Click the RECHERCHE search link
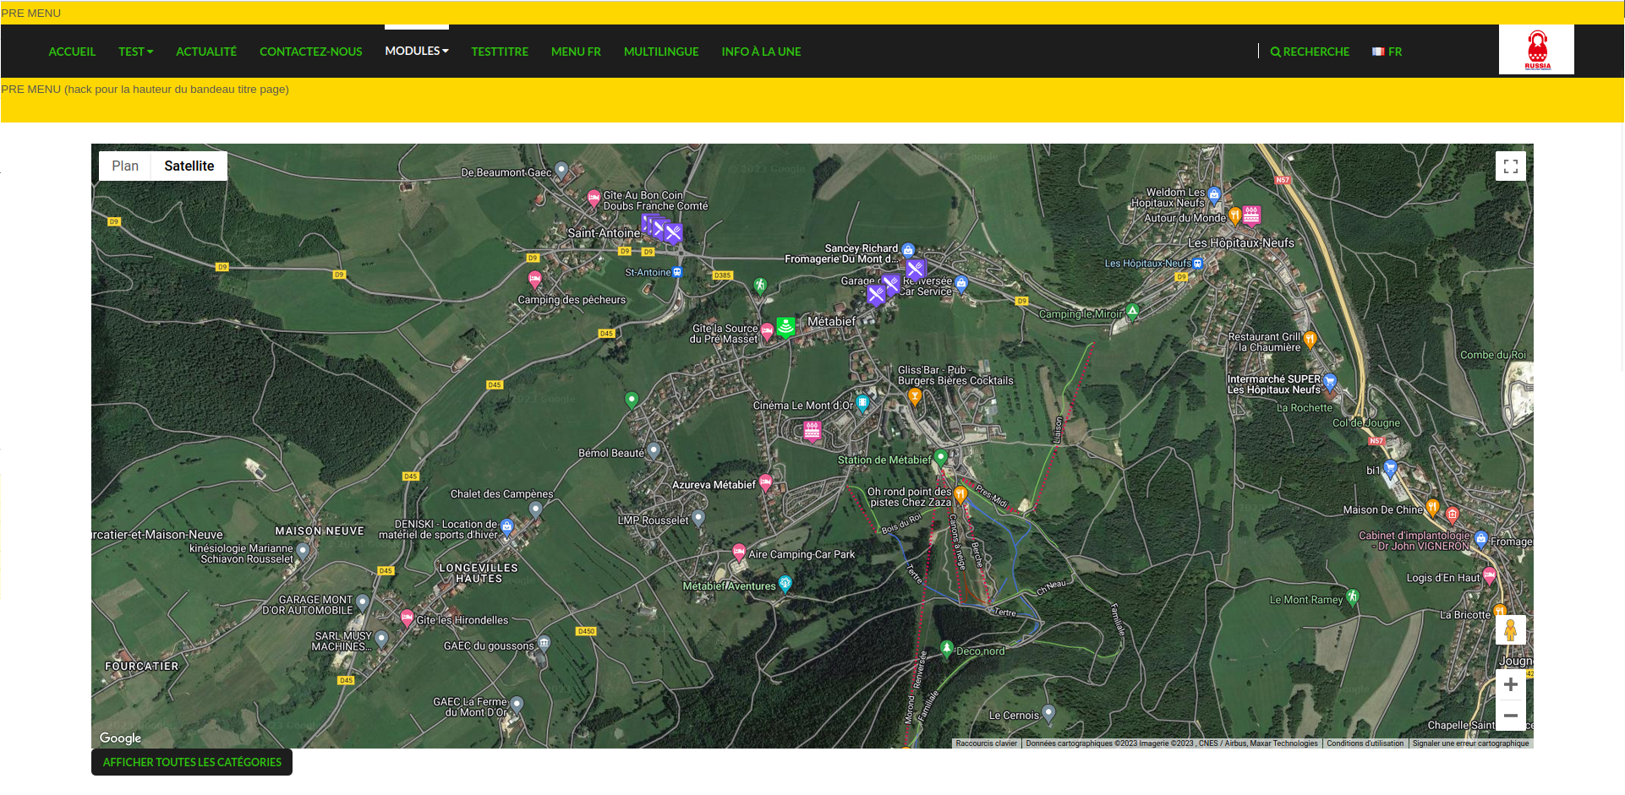 pyautogui.click(x=1310, y=52)
